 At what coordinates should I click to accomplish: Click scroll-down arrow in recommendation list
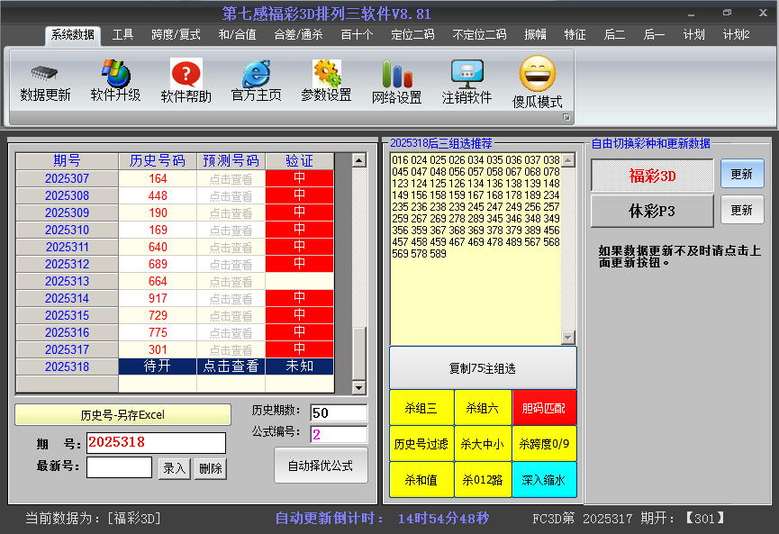point(567,338)
